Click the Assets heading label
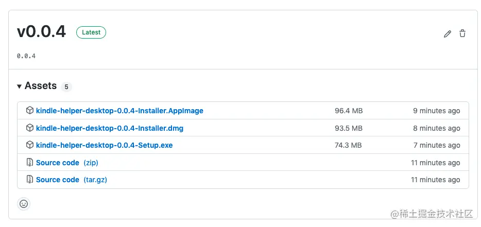The width and height of the screenshot is (481, 227). (41, 86)
